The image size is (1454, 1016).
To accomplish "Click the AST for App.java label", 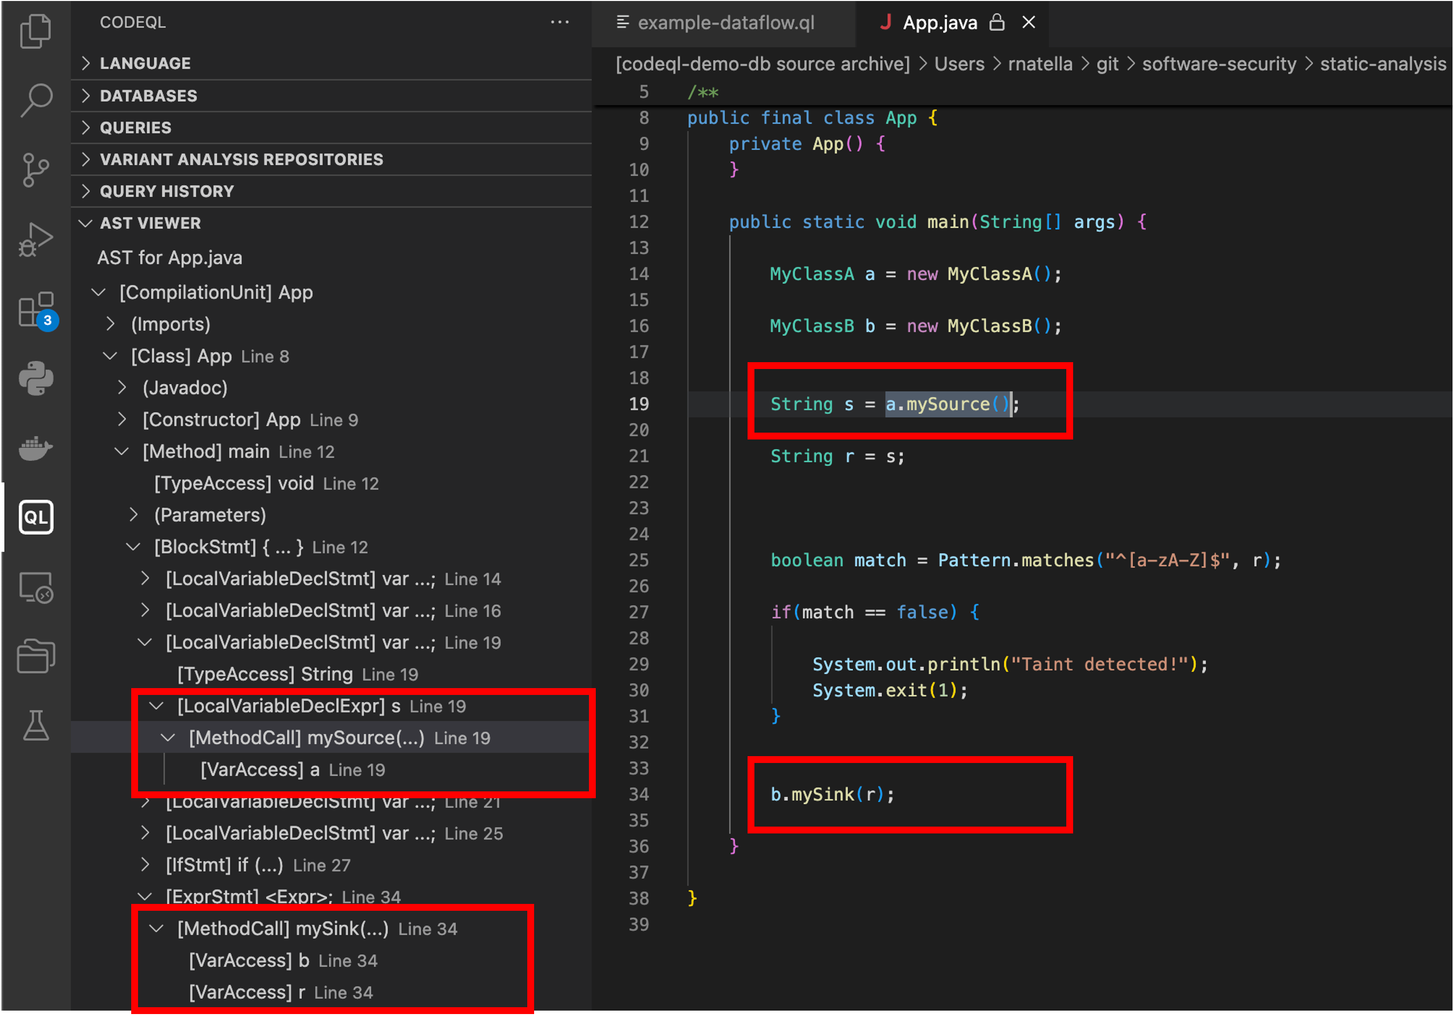I will click(x=170, y=257).
